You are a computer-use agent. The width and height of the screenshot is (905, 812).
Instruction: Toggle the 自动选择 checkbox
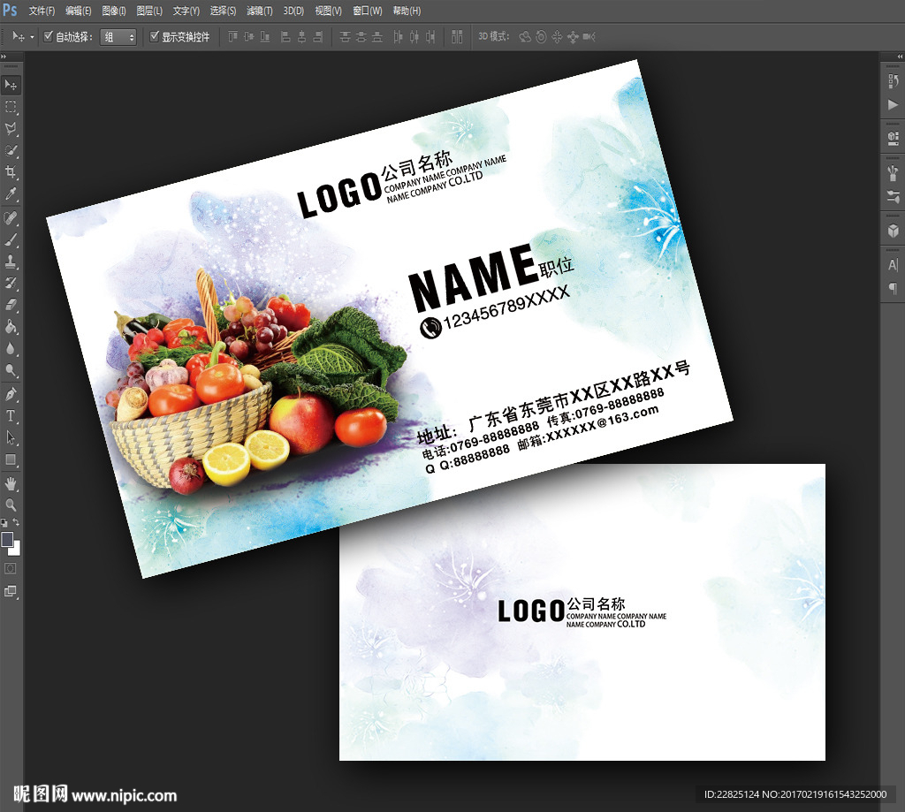tap(49, 37)
